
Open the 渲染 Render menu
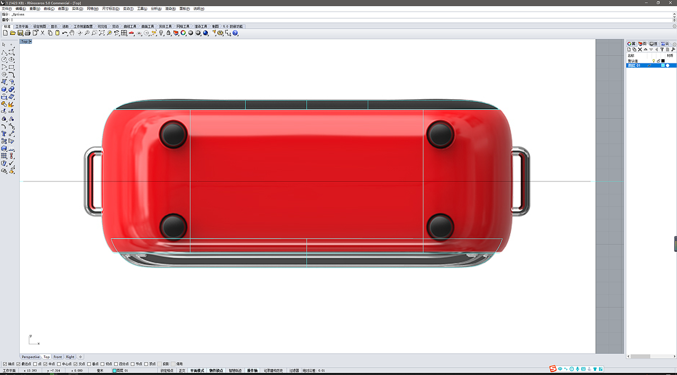pos(170,9)
